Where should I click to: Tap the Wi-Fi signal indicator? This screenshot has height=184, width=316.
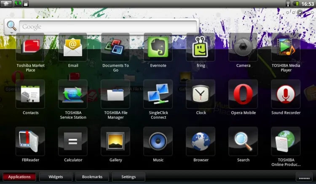[x=288, y=4]
